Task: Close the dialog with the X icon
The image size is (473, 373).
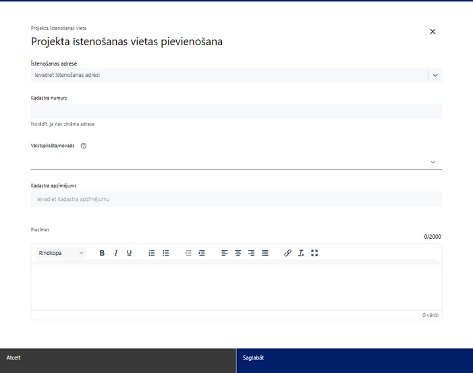Action: click(433, 31)
